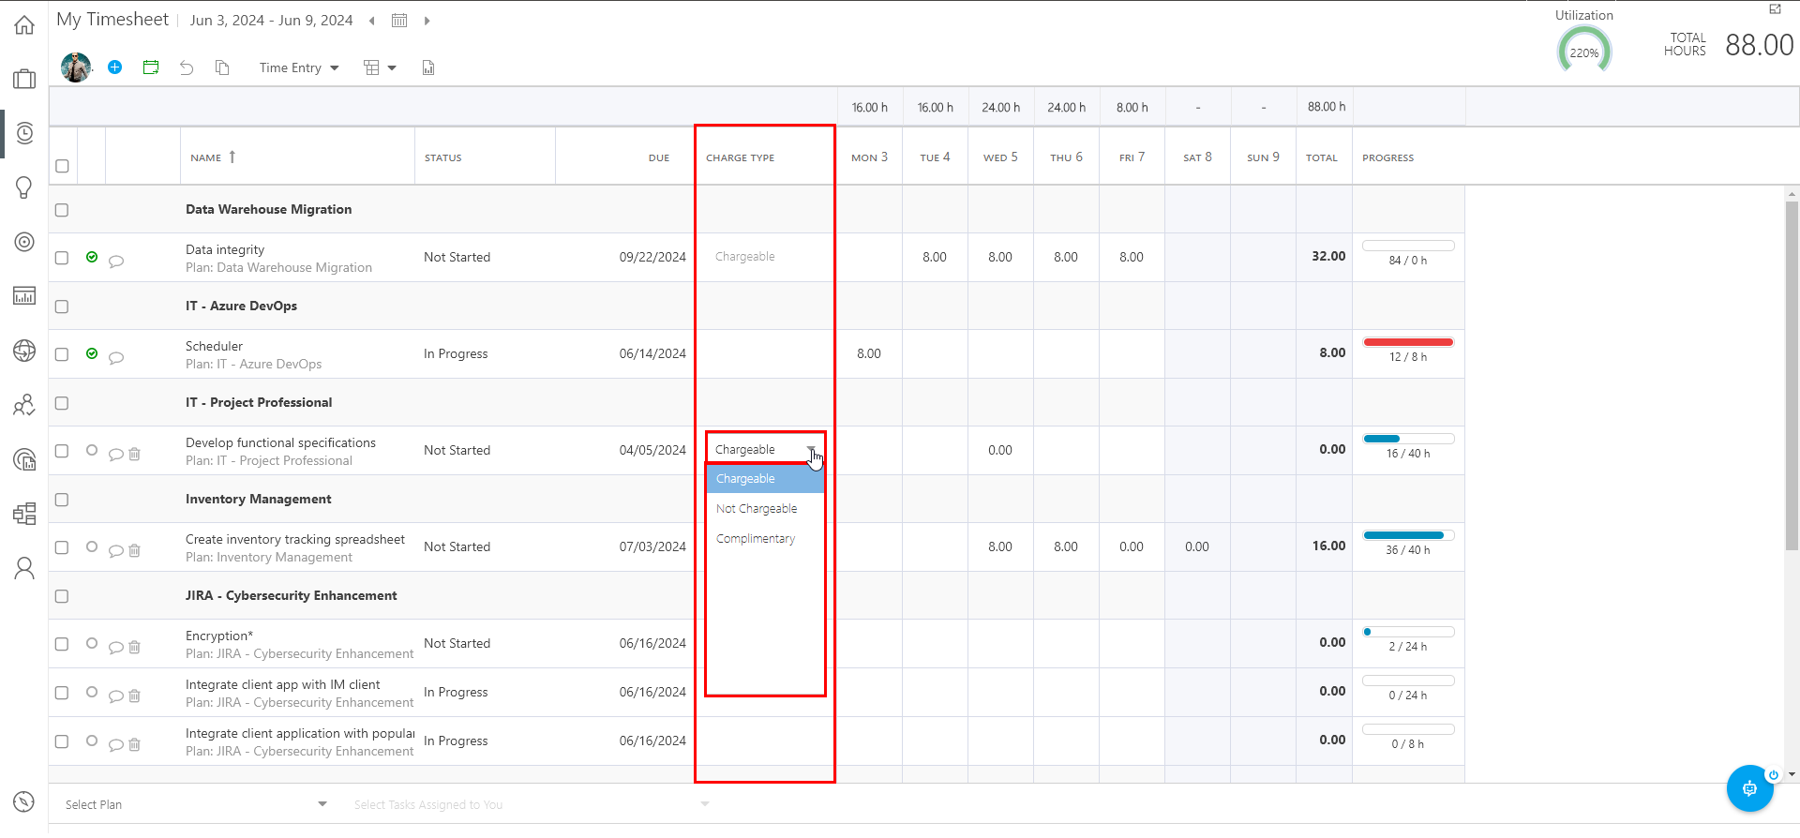Click the Utilization 220% gauge

click(1584, 51)
